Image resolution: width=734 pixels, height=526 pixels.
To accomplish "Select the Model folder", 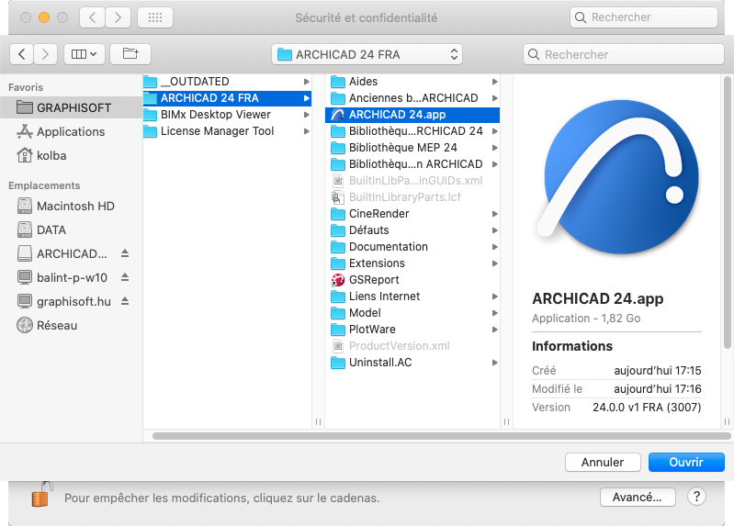I will tap(412, 313).
